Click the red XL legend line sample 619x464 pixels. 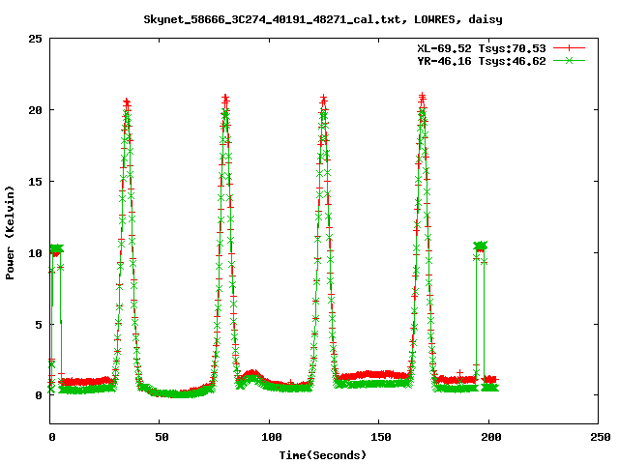point(569,48)
